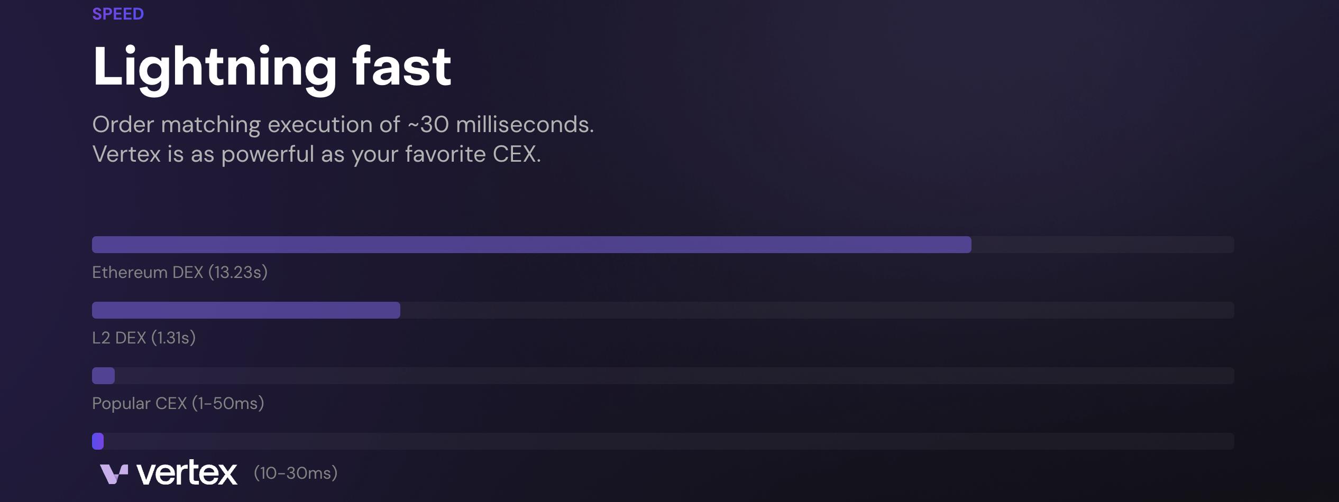Click the empty track of L2 DEX bar

(x=817, y=310)
